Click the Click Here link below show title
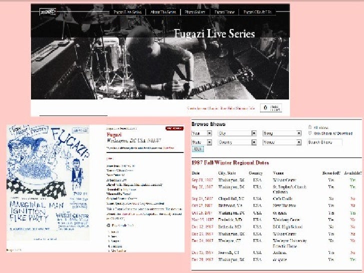 point(168,148)
